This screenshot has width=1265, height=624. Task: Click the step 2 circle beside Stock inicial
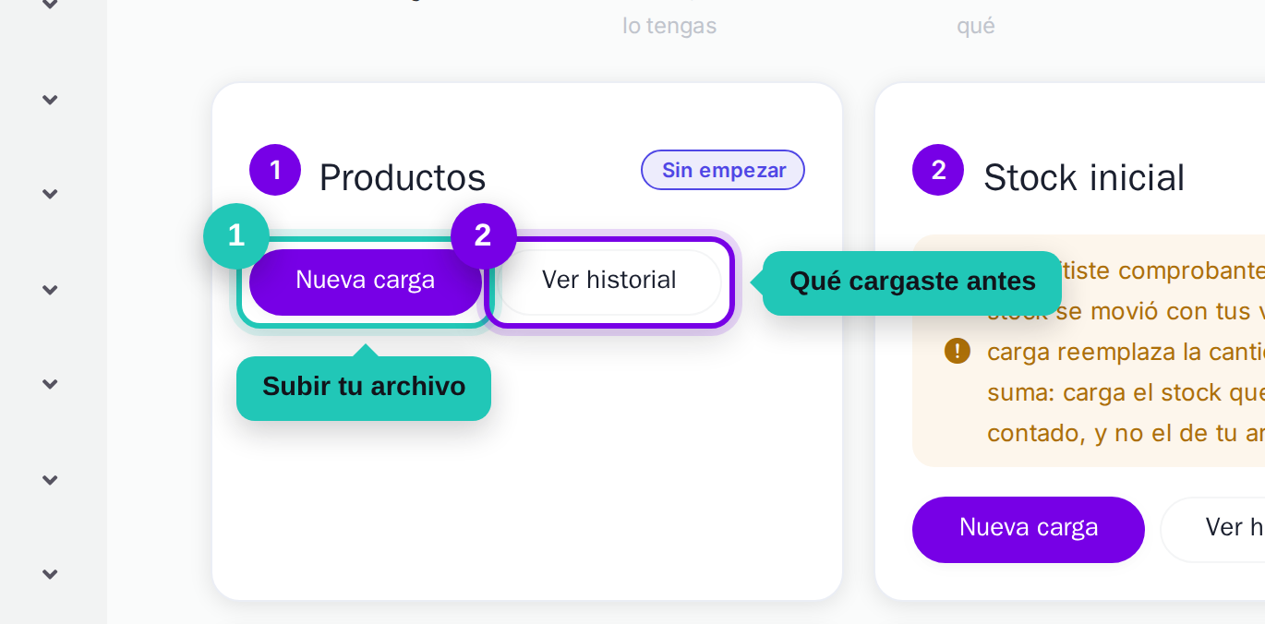pos(938,170)
